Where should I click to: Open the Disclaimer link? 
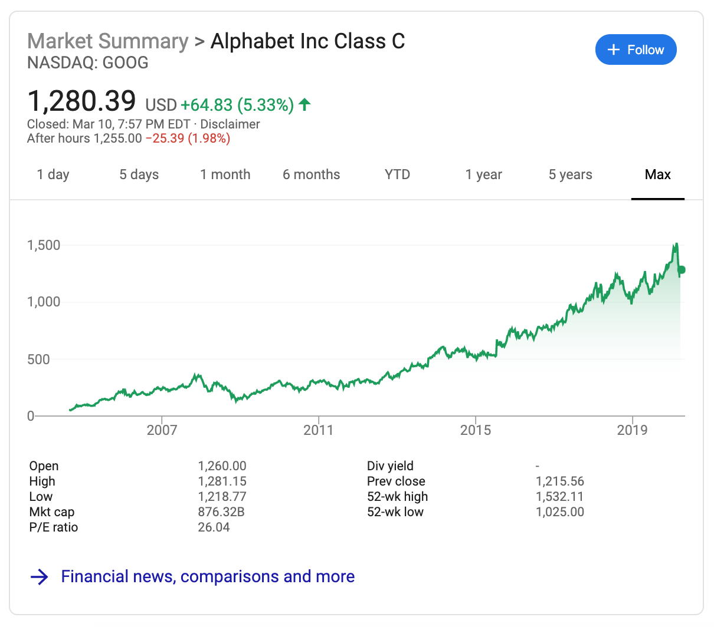tap(230, 124)
